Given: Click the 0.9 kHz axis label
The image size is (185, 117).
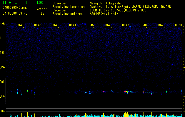Looking at the screenshot, I should [x=3, y=67].
